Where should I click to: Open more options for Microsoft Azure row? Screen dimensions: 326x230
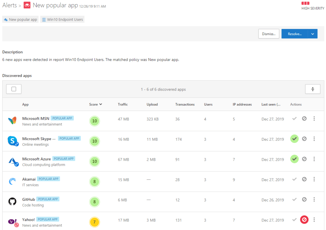pyautogui.click(x=314, y=159)
